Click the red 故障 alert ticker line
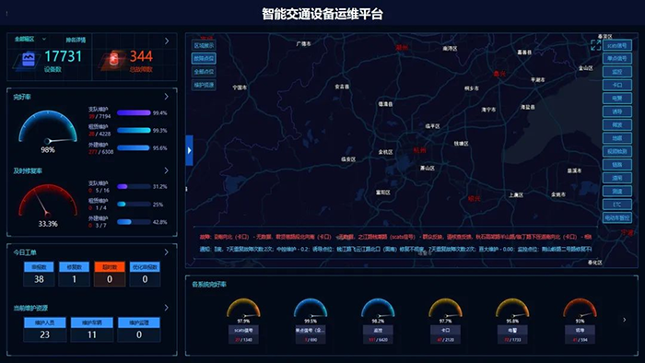Image resolution: width=645 pixels, height=363 pixels. [x=395, y=237]
